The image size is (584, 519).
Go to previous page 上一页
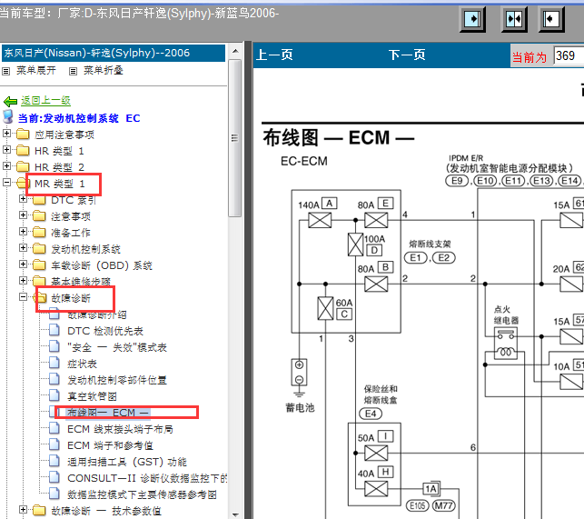(x=274, y=55)
